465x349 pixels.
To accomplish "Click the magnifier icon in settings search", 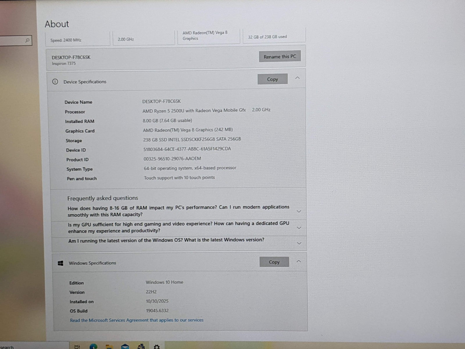I will coord(27,40).
